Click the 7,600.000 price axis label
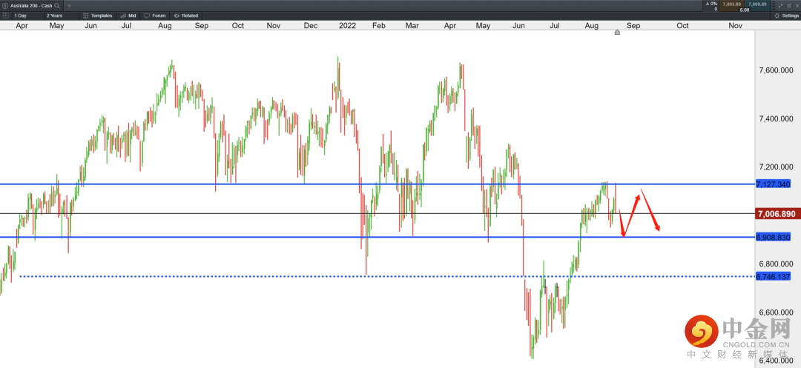 coord(776,70)
